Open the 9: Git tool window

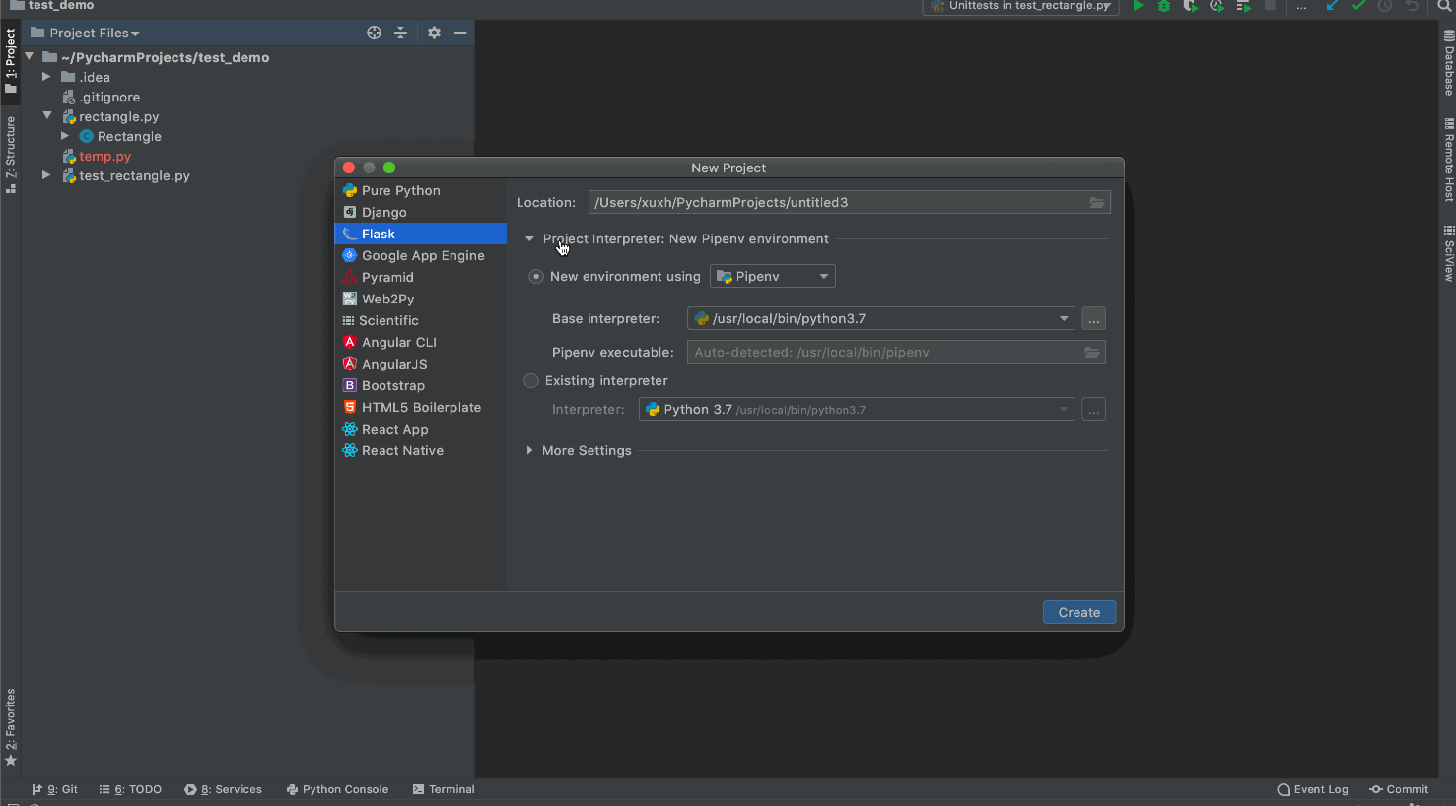(x=54, y=789)
